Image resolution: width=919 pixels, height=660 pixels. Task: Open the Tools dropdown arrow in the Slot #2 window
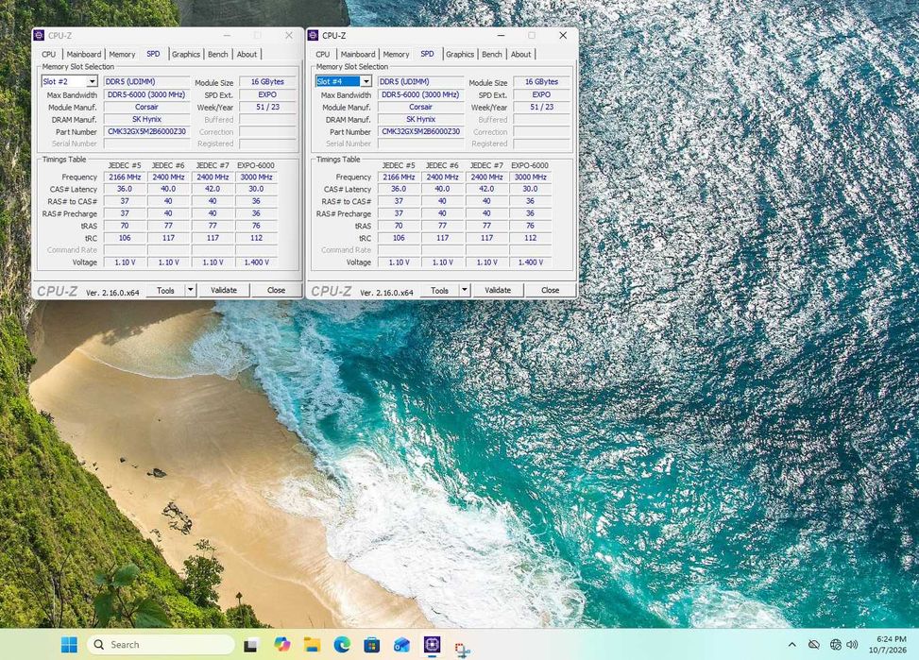point(190,290)
